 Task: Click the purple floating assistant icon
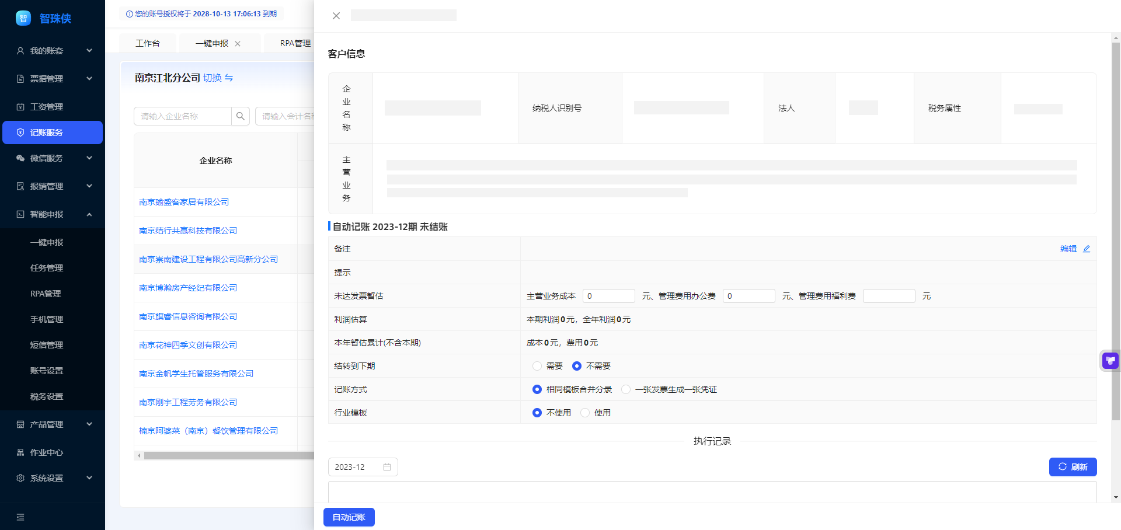(x=1110, y=361)
